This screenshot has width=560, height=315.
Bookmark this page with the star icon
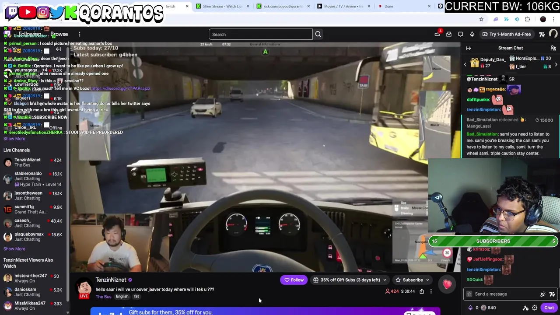pyautogui.click(x=481, y=19)
